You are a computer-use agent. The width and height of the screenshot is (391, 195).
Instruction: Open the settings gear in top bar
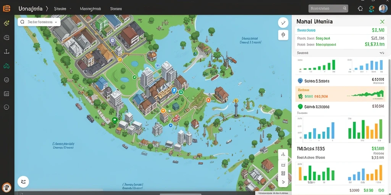[x=360, y=9]
